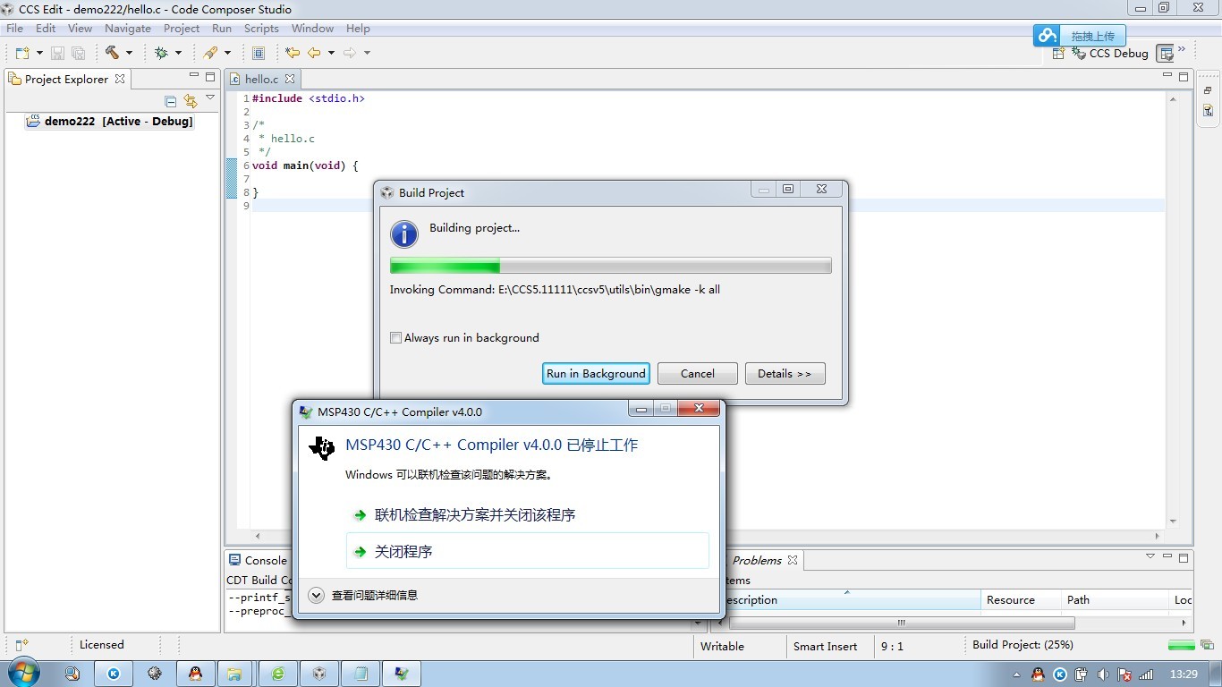Click the Run in Background button
Viewport: 1222px width, 687px height.
[x=596, y=374]
